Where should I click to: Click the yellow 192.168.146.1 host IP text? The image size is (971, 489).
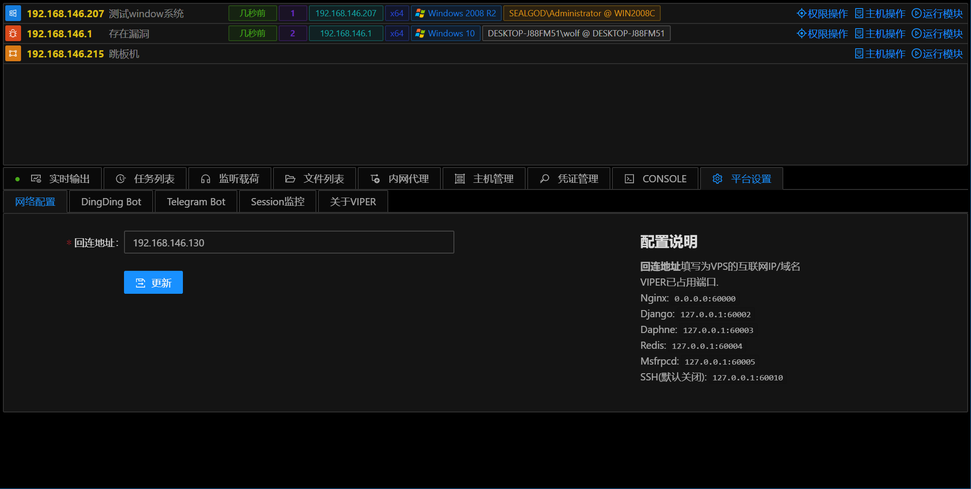[59, 33]
